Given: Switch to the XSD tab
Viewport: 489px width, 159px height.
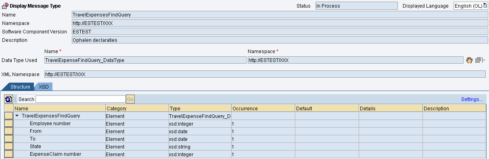Looking at the screenshot, I should (x=44, y=87).
